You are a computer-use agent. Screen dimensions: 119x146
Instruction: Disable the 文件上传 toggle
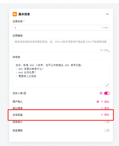[107, 93]
